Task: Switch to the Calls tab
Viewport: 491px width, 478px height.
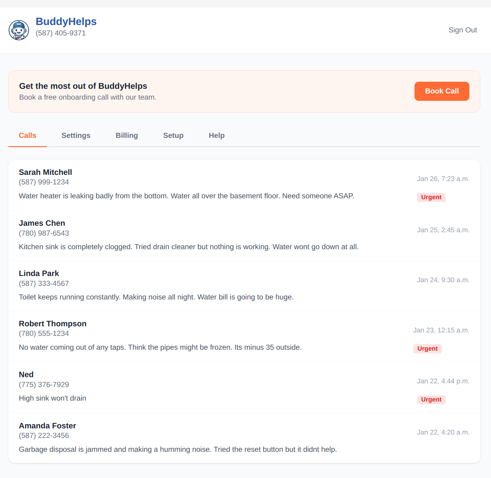Action: coord(27,135)
